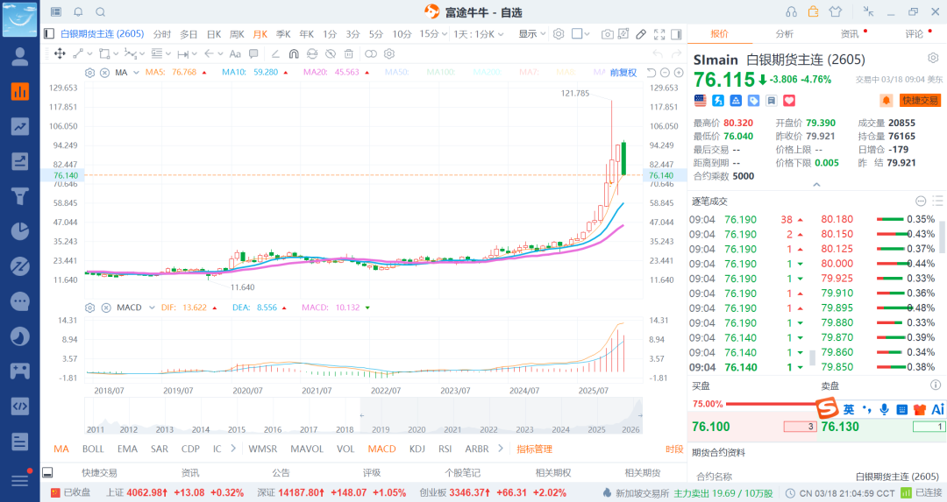Image resolution: width=947 pixels, height=502 pixels.
Task: Toggle the 前复权 price adjustment
Action: tap(623, 73)
